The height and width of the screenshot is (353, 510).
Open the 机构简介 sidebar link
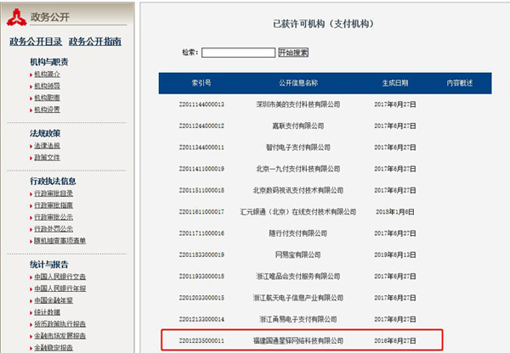47,75
